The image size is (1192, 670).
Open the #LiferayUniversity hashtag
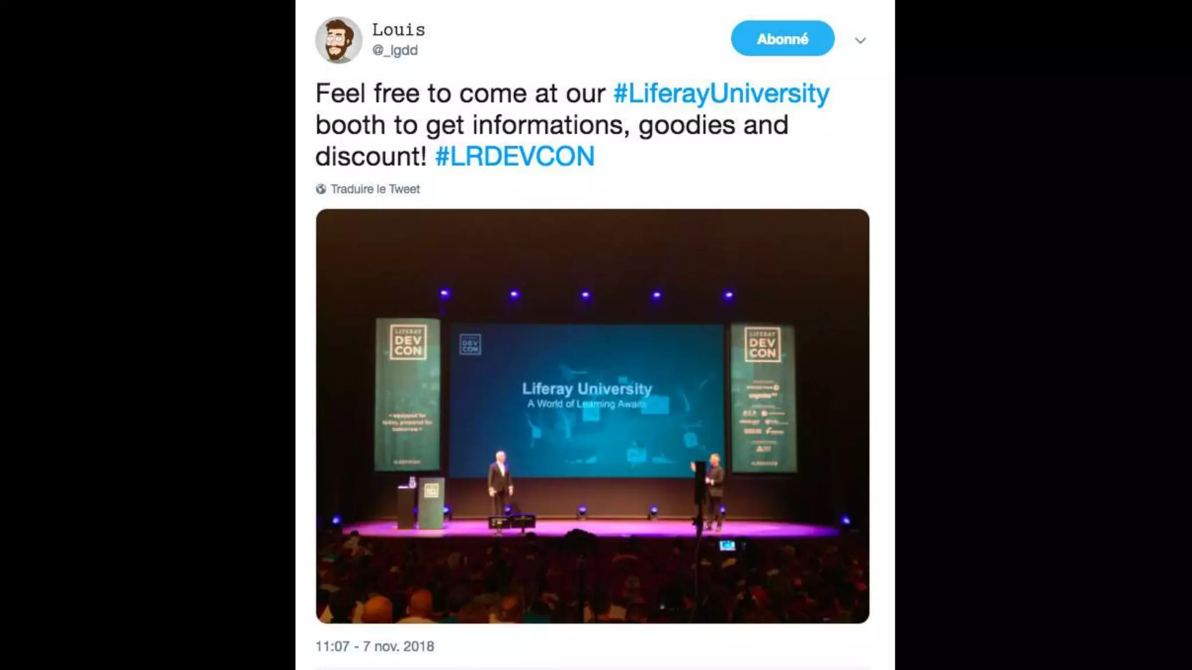[721, 93]
